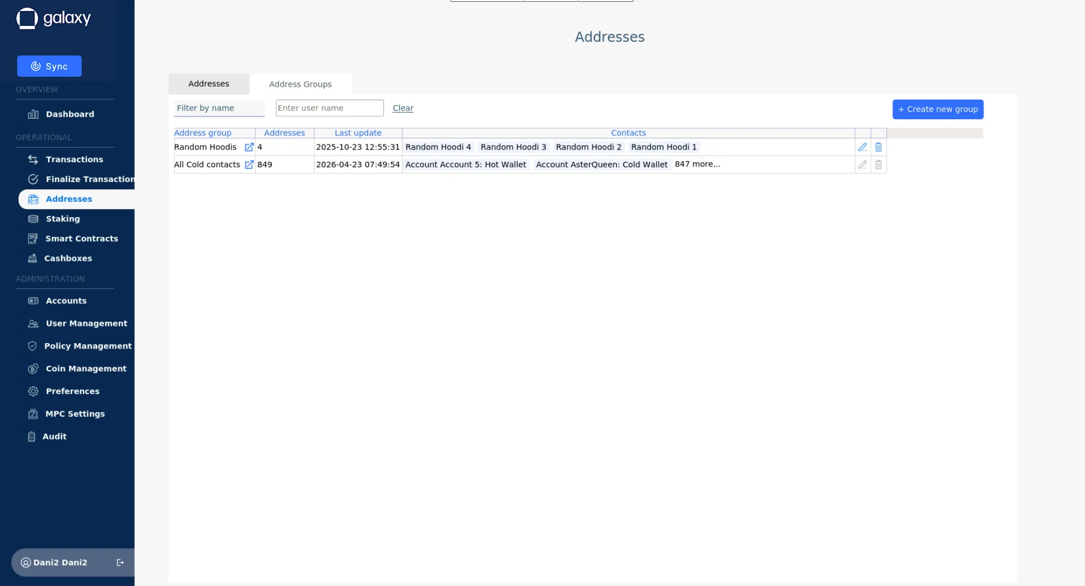
Task: Click the logout icon beside Dani2 Dani2
Action: tap(120, 563)
